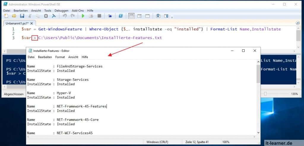This screenshot has height=146, width=304.
Task: Start PowerShell.exe using the blue console icon
Action: [x=121, y=16]
